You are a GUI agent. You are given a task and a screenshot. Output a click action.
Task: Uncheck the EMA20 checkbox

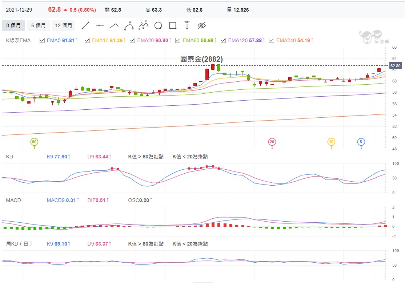132,40
